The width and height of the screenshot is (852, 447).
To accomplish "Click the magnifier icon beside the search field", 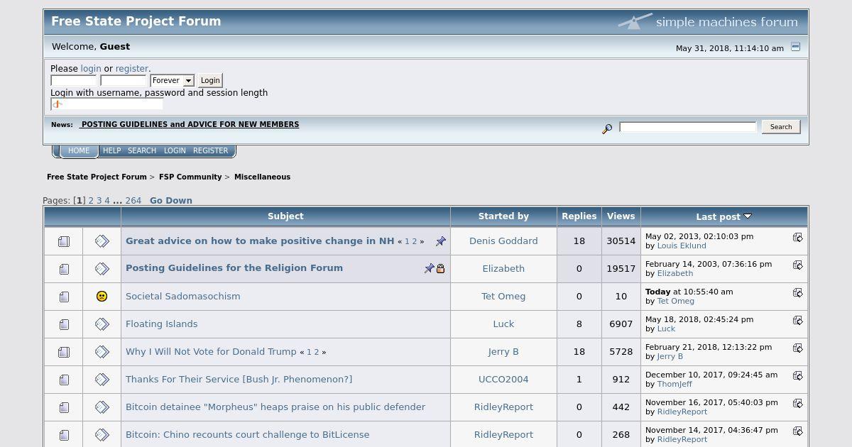I will click(x=607, y=128).
